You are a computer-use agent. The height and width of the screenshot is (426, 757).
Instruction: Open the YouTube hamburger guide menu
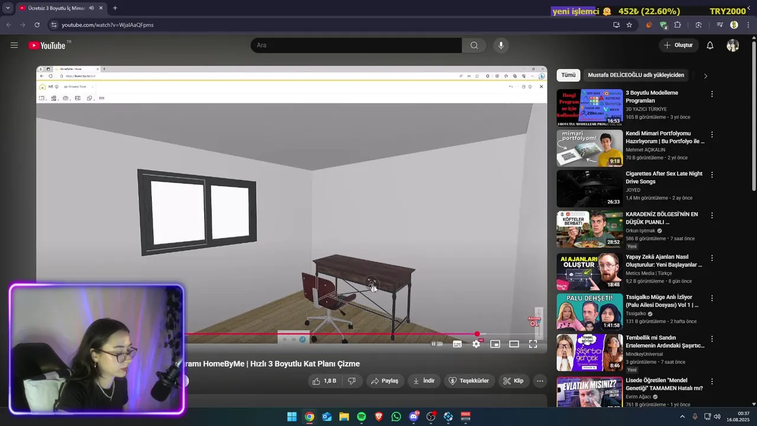tap(14, 45)
